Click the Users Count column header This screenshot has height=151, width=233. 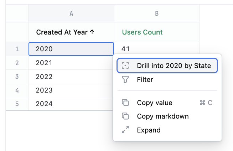click(142, 32)
